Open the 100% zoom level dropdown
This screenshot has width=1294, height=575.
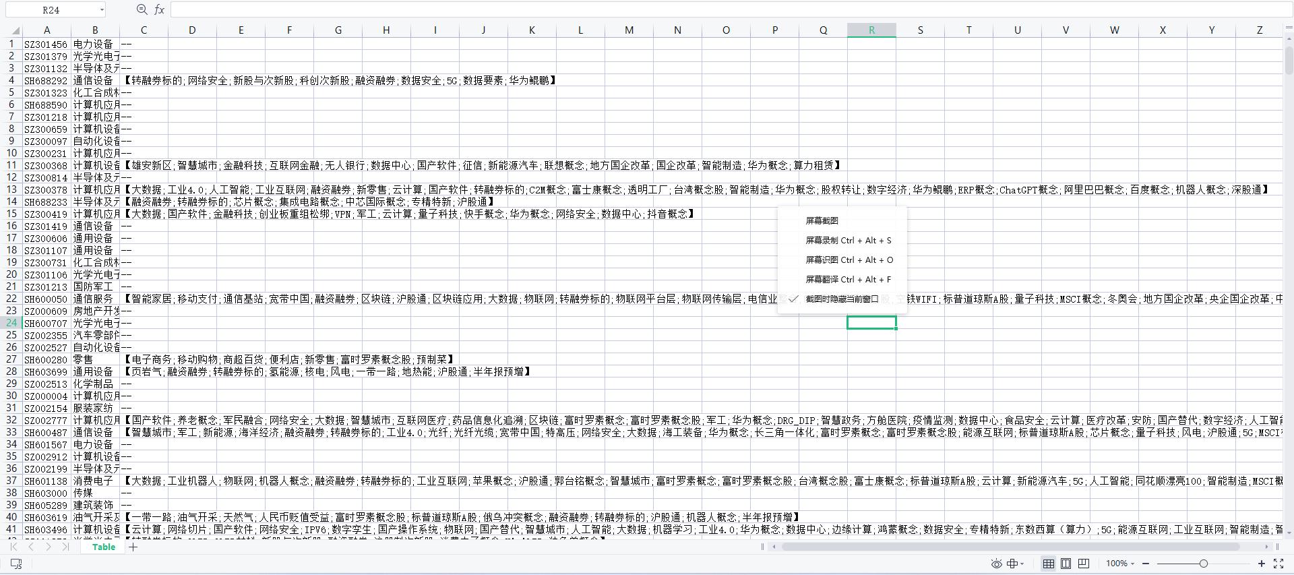(x=1120, y=564)
